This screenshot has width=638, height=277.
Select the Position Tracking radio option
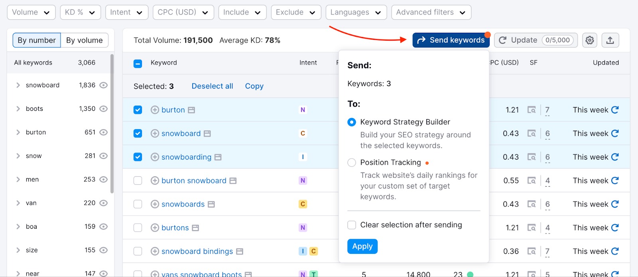point(352,163)
